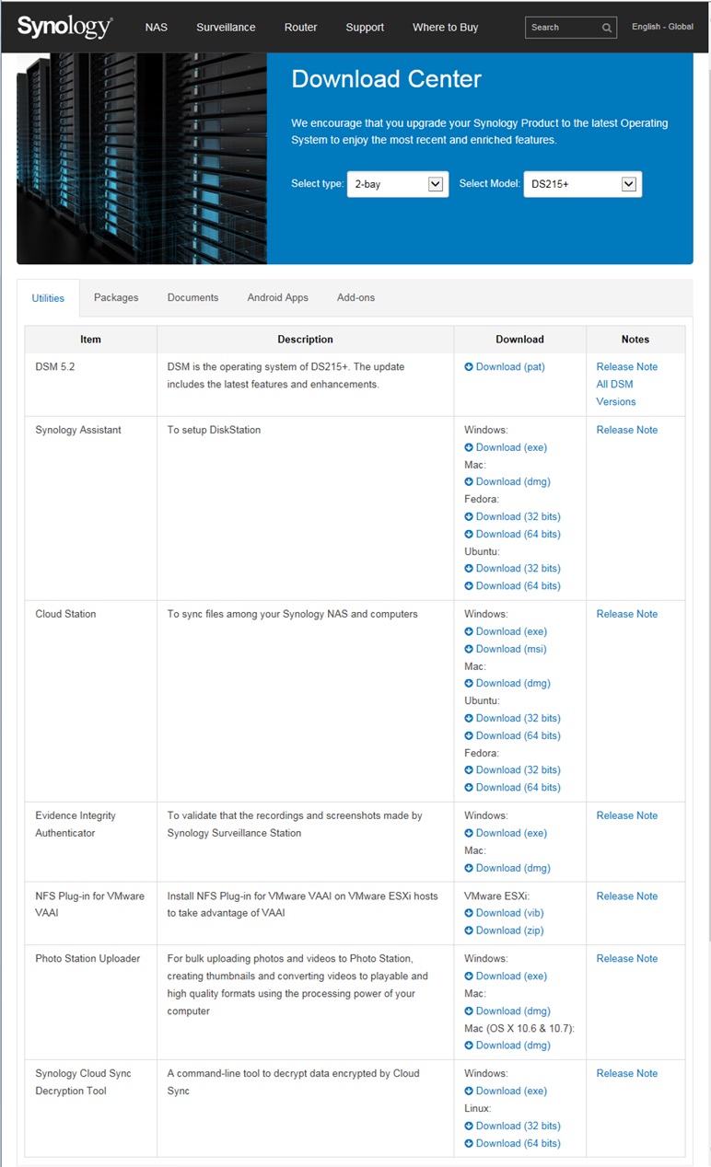Open the All DSM Versions link
The height and width of the screenshot is (1167, 711).
pos(615,393)
